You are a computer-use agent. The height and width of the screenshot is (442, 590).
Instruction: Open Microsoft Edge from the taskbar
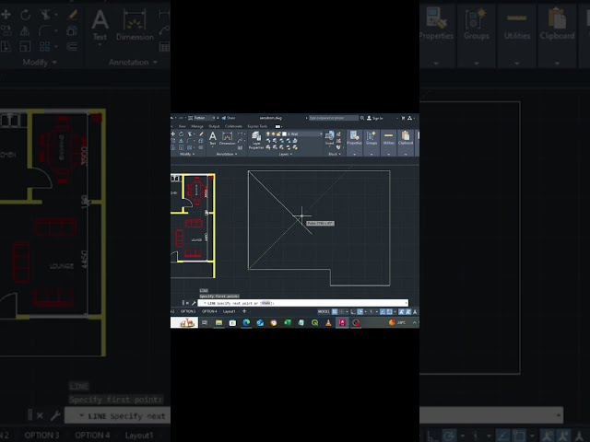(246, 322)
